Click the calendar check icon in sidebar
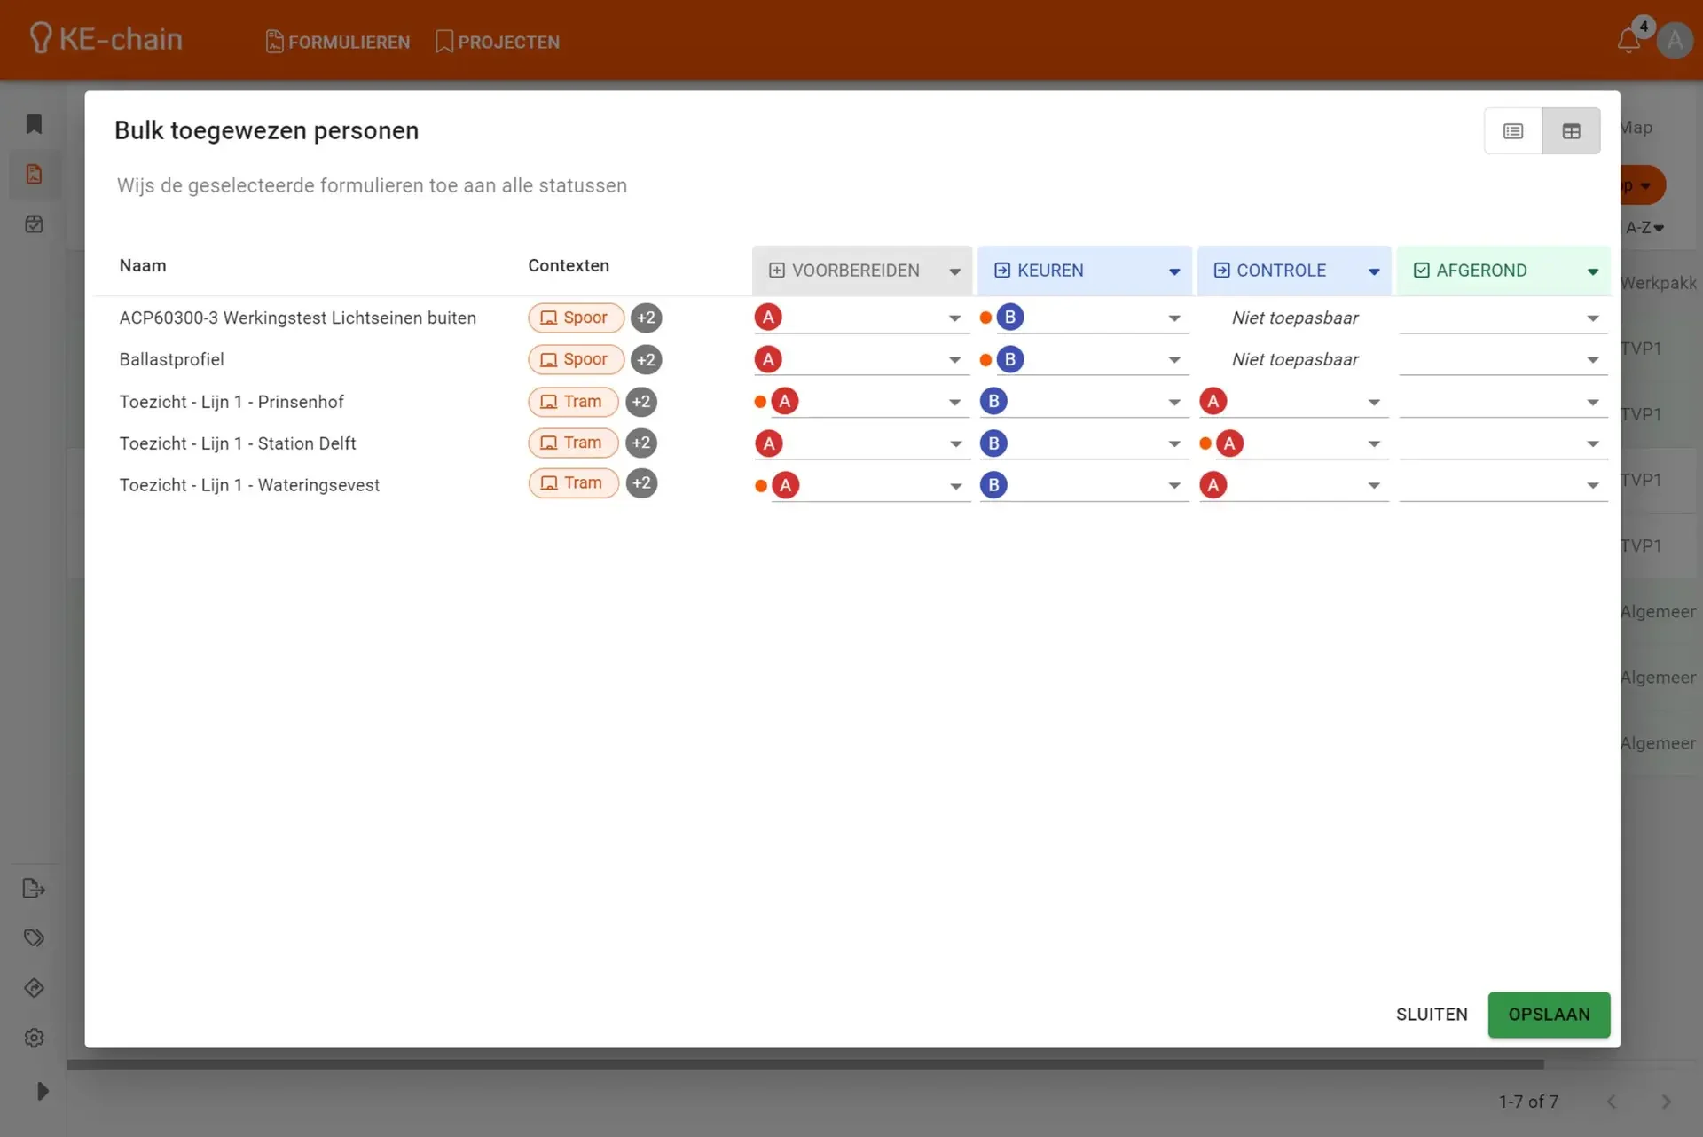 (x=34, y=223)
